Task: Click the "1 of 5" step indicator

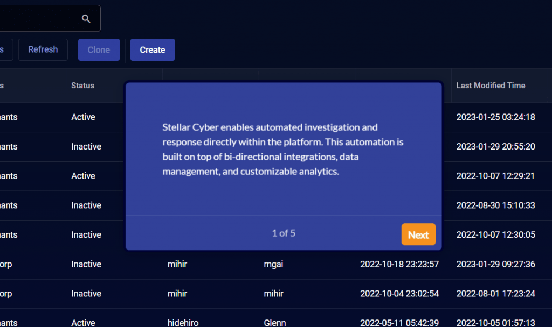Action: tap(284, 233)
